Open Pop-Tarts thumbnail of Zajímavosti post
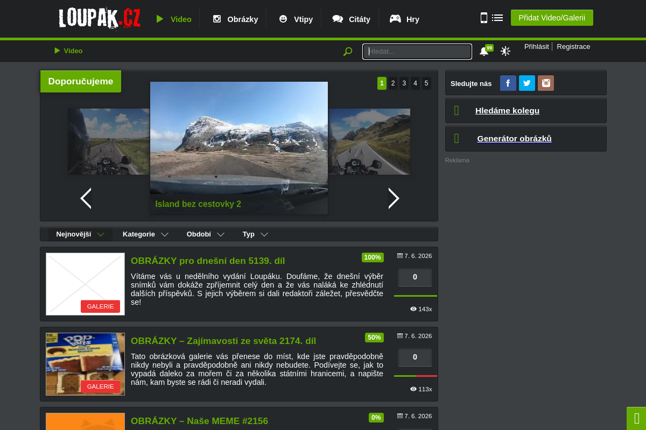646x430 pixels. [85, 364]
